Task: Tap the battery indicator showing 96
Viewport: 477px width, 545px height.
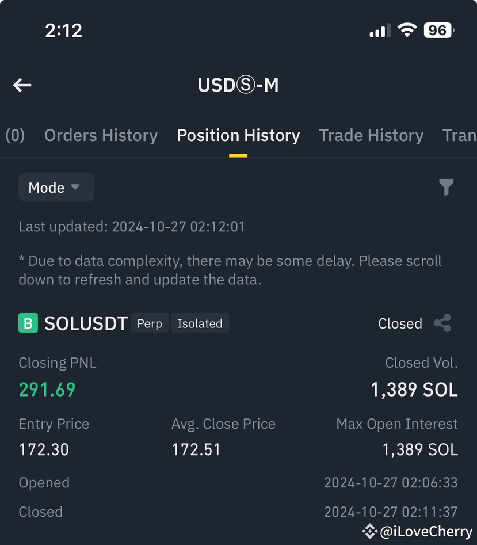Action: pos(439,31)
